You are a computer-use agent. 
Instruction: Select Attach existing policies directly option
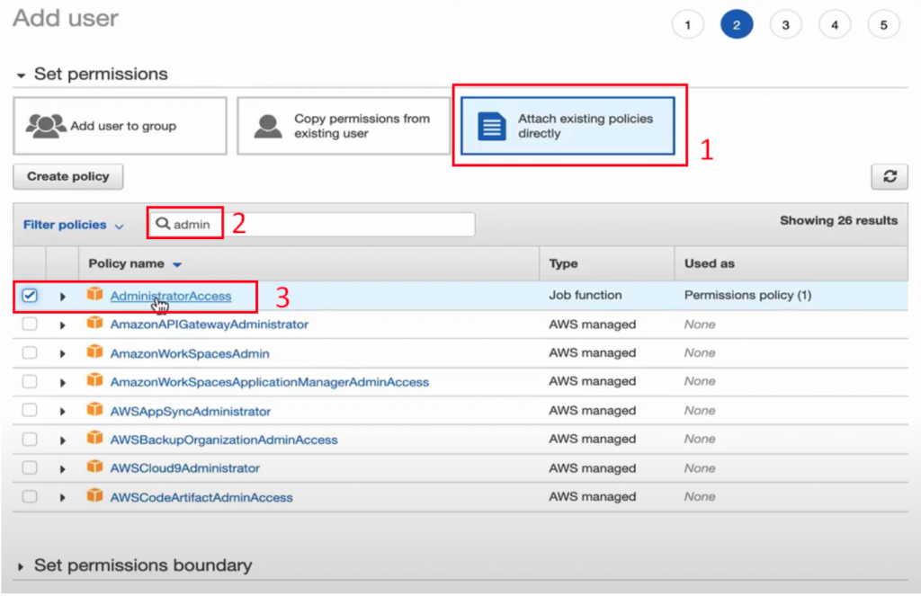(568, 126)
